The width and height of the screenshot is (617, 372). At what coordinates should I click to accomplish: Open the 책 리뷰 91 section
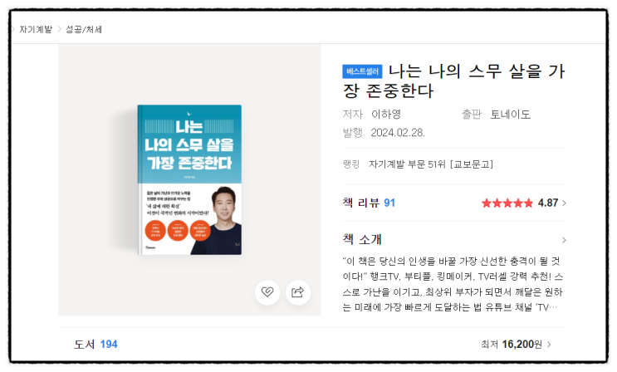(369, 203)
